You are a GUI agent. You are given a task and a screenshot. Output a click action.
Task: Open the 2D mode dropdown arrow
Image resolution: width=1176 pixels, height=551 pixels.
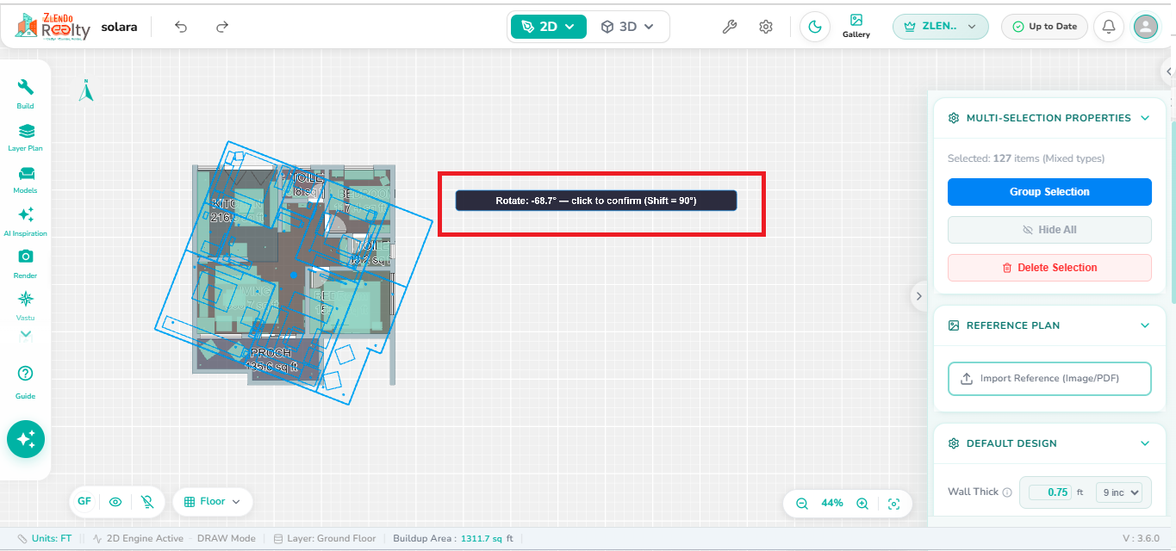click(x=569, y=27)
